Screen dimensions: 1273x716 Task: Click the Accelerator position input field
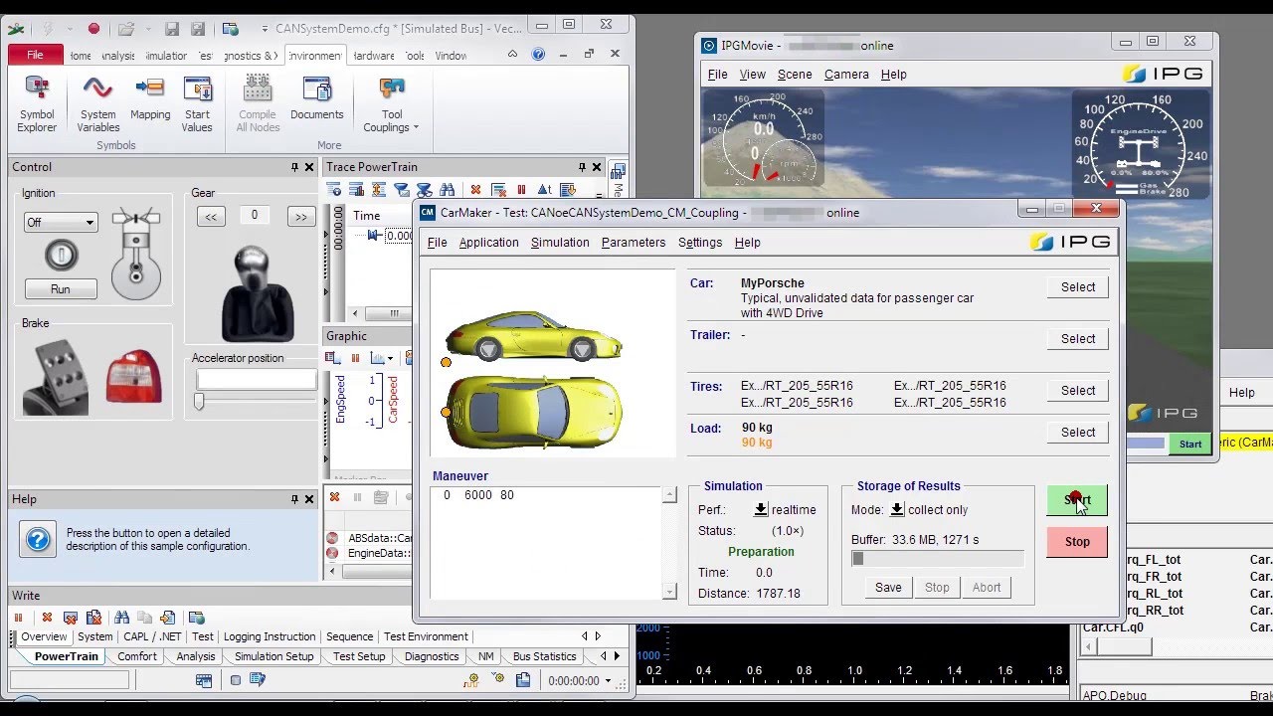click(x=256, y=379)
